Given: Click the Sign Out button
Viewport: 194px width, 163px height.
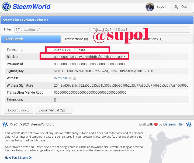Looking at the screenshot, I should (x=181, y=7).
